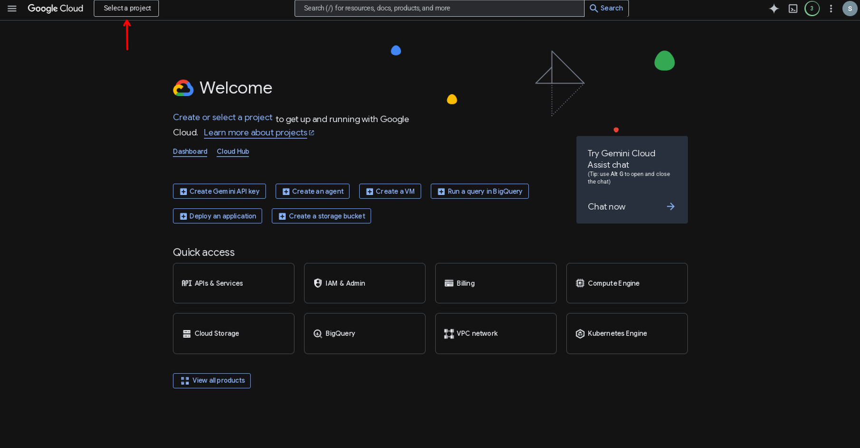Screen dimensions: 860x448
Task: Click the plus icon on Deploy an application
Action: coord(183,216)
